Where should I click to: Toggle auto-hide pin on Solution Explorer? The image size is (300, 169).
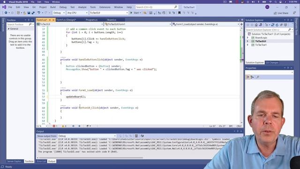tap(288, 20)
